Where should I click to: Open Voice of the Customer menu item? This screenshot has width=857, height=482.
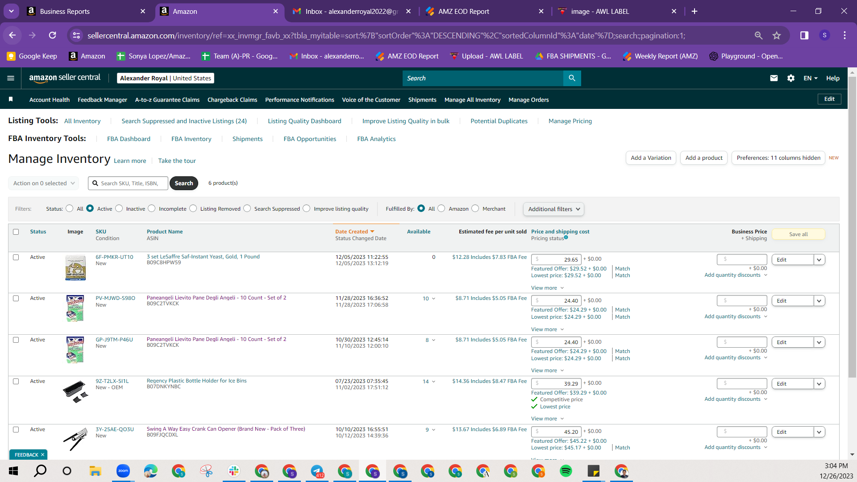tap(371, 100)
